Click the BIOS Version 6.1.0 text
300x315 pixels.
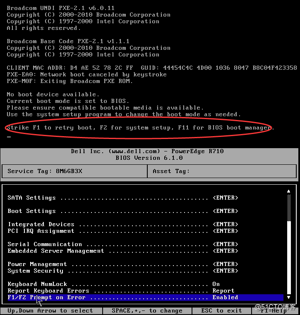click(149, 158)
